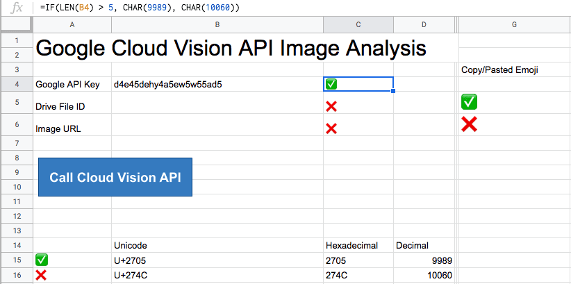571x284 pixels.
Task: Click the Copy/Pasted Emoji cell
Action: click(515, 70)
